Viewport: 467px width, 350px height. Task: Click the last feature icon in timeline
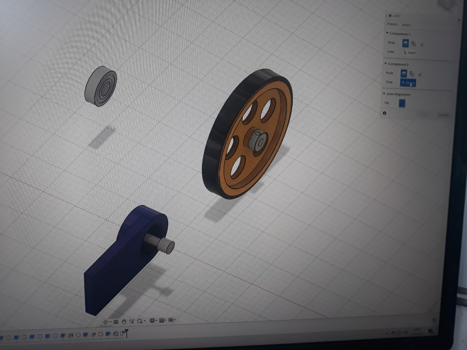pyautogui.click(x=122, y=333)
